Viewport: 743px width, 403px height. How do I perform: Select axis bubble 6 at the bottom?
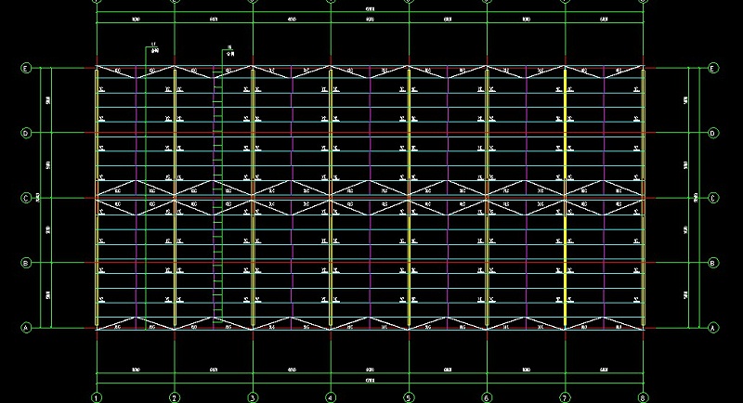487,397
